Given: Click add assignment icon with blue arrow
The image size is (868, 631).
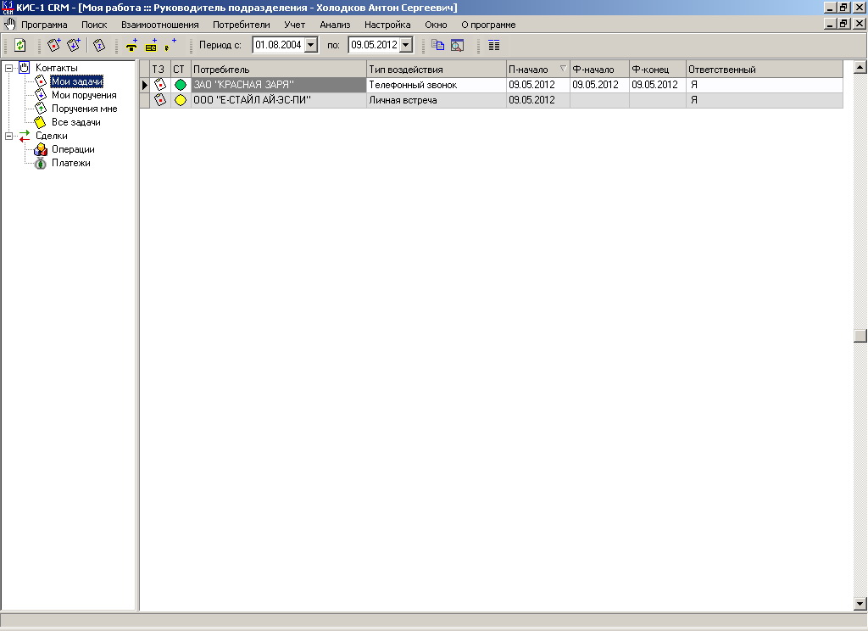Looking at the screenshot, I should coord(74,46).
